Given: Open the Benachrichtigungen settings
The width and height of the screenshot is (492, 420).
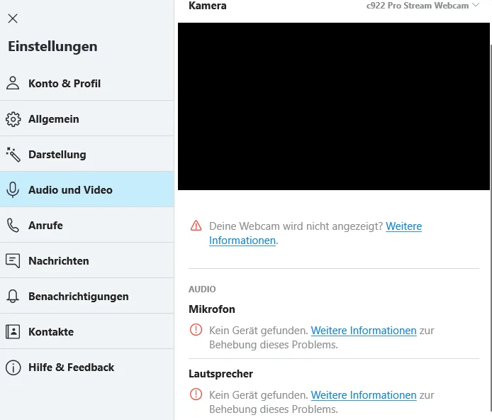Looking at the screenshot, I should [87, 296].
